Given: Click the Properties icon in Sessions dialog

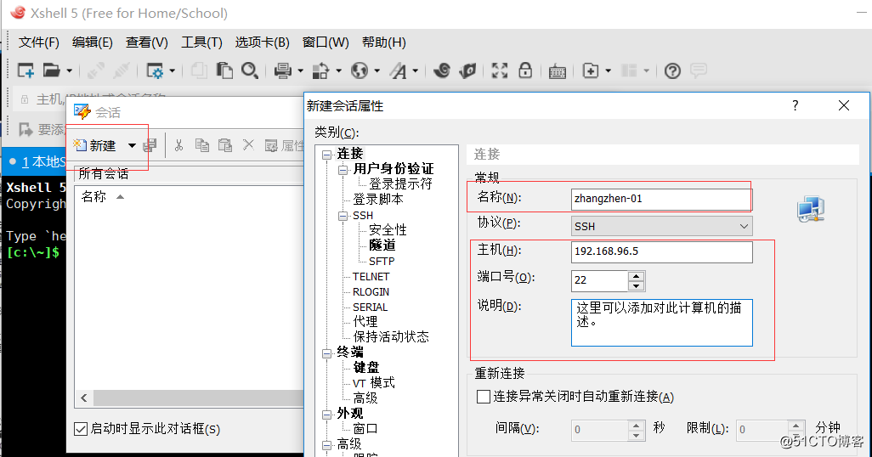Looking at the screenshot, I should tap(271, 145).
